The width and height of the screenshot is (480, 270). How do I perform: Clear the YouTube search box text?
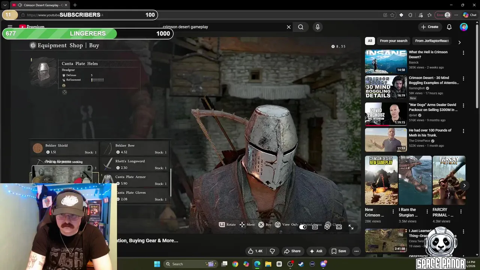tap(289, 27)
